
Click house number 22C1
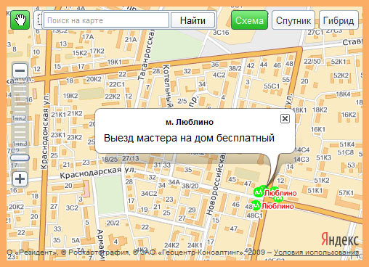tap(117, 84)
